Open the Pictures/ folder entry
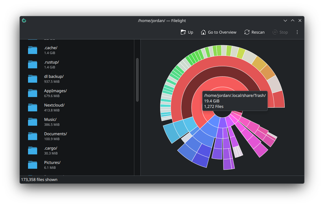Viewport: 324px width, 207px height. (52, 163)
